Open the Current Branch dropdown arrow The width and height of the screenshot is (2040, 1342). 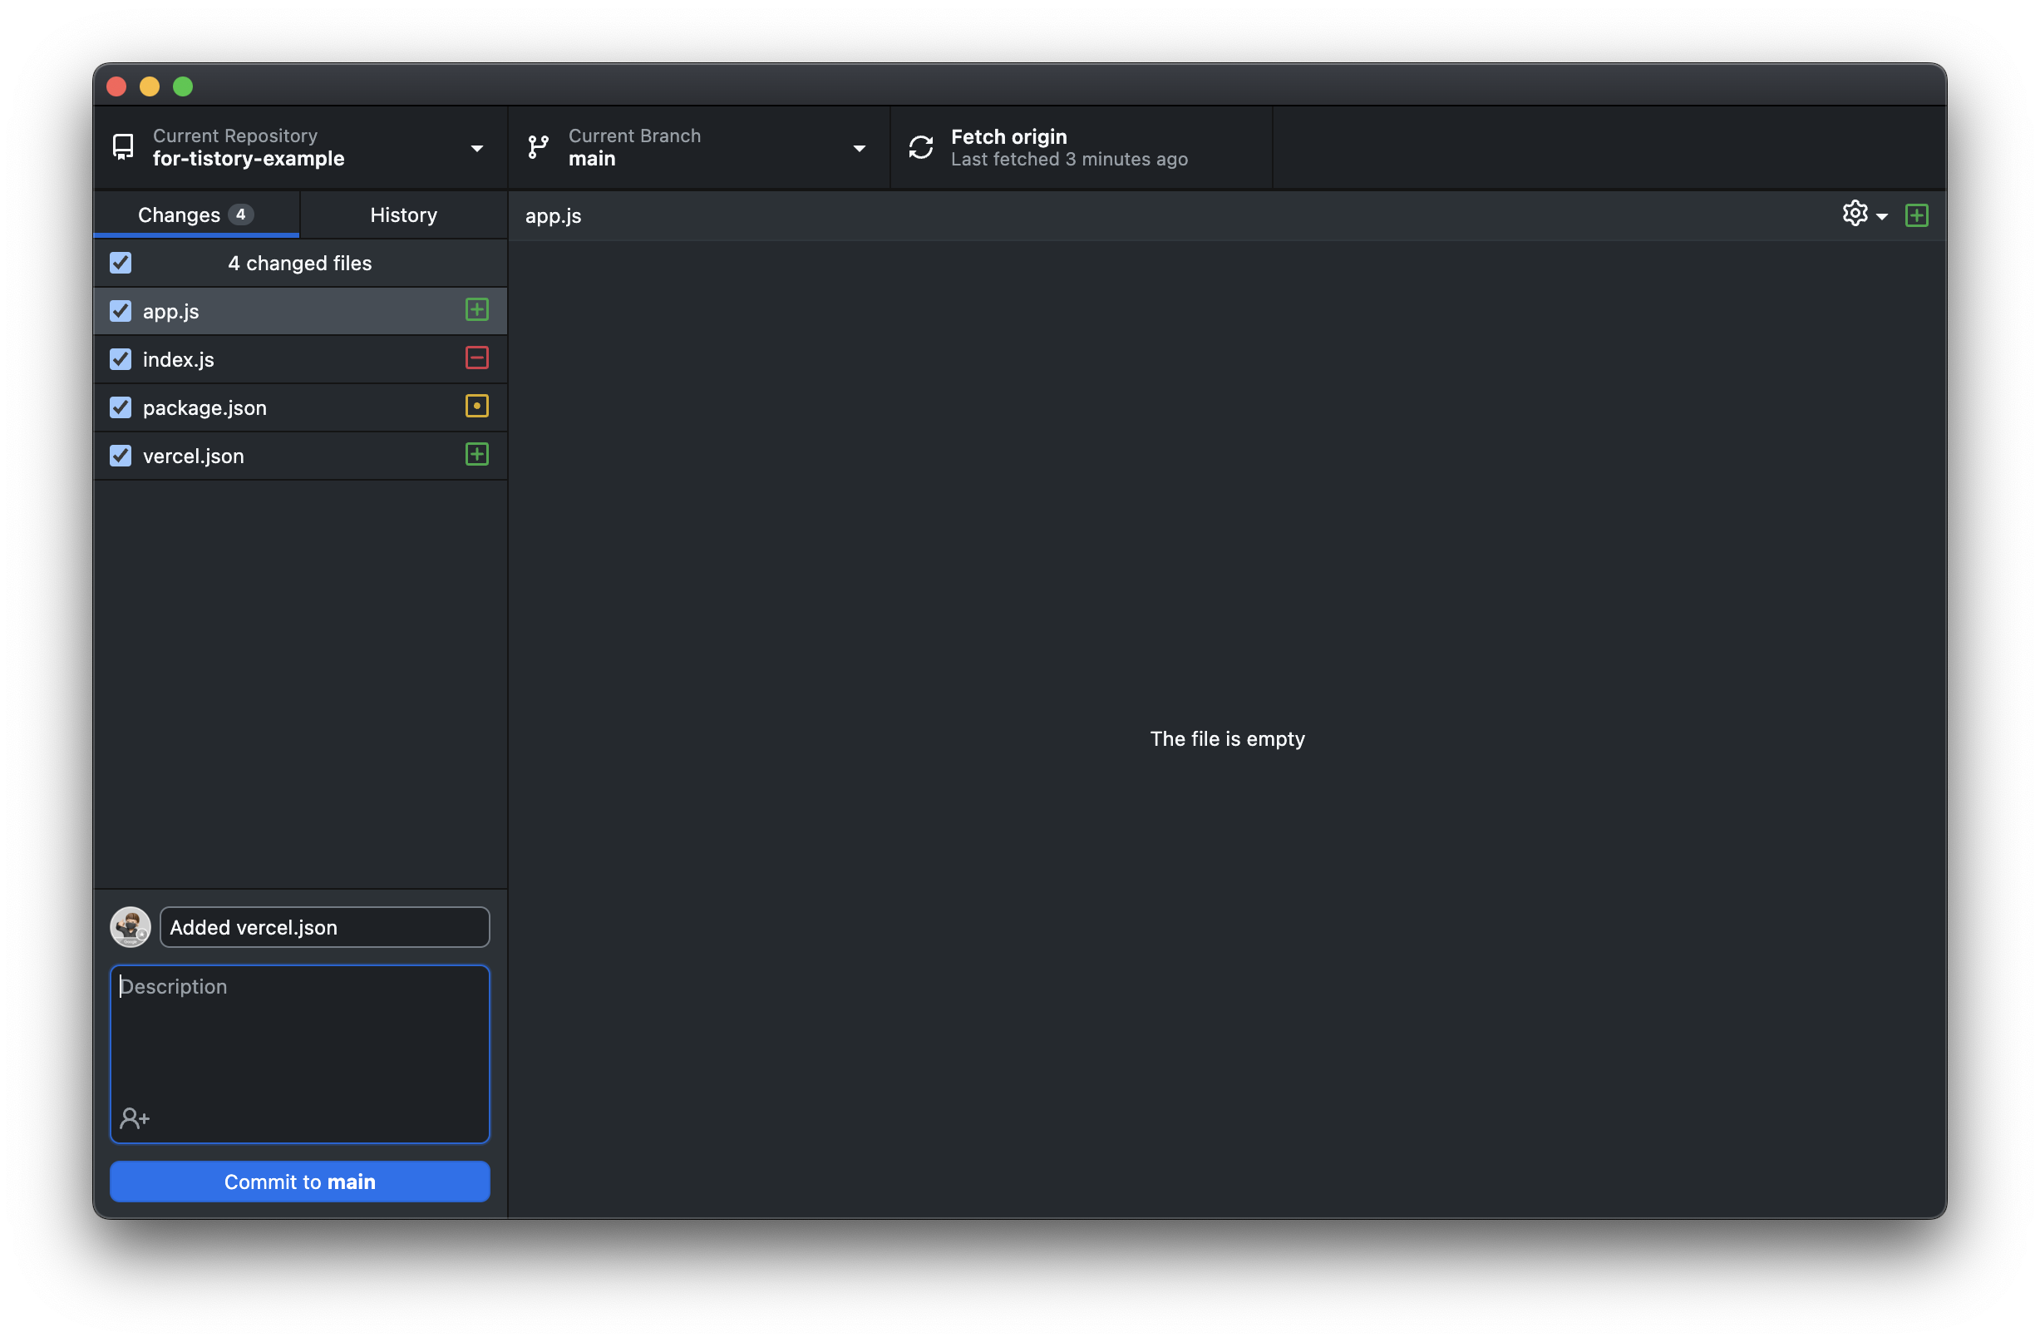pyautogui.click(x=859, y=148)
